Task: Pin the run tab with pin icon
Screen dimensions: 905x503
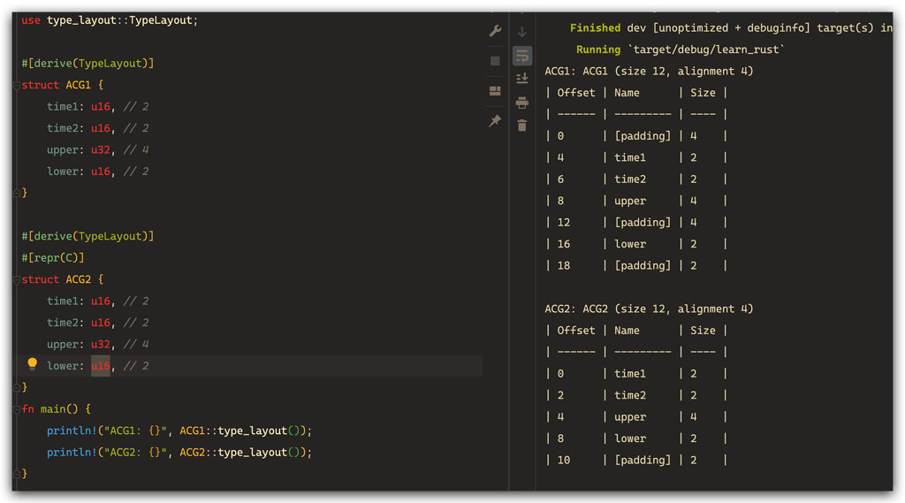Action: (495, 121)
